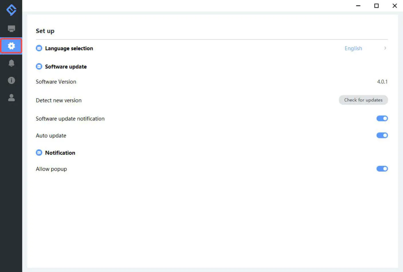Click the Software update heading
Screen dimensions: 403x272
(66, 67)
